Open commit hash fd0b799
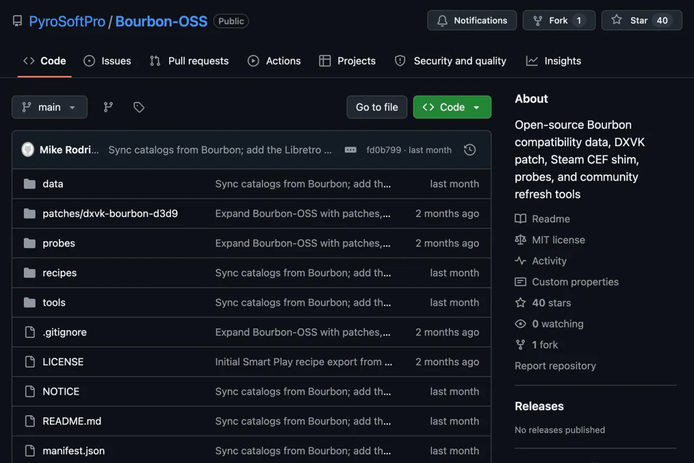This screenshot has width=694, height=463. (384, 150)
